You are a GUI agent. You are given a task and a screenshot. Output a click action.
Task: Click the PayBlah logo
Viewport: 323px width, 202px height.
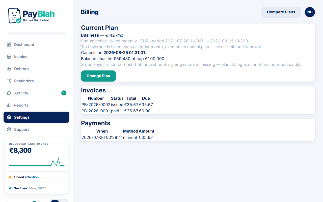32,16
